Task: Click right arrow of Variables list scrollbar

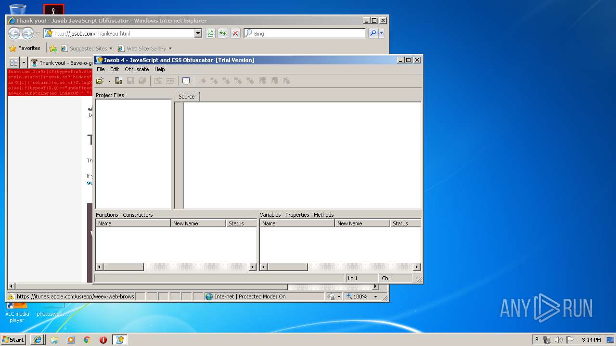Action: 417,267
